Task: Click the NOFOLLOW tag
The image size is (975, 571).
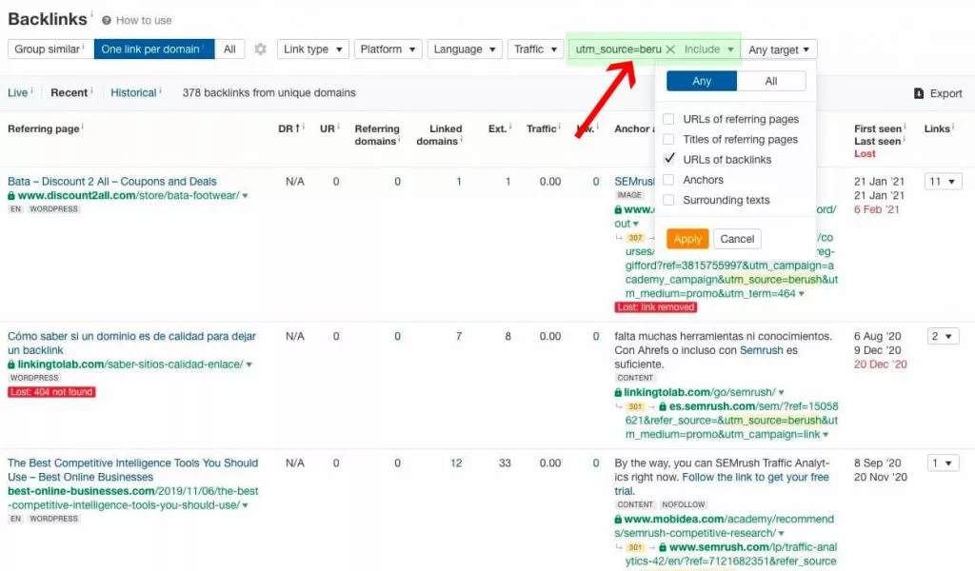Action: pos(683,504)
